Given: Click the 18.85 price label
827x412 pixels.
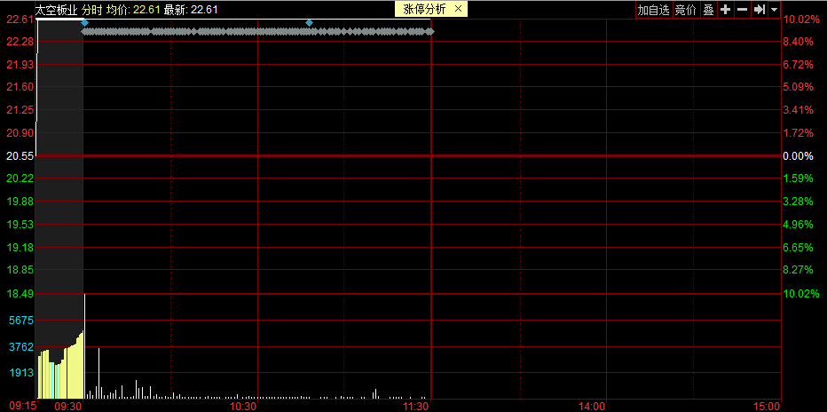Looking at the screenshot, I should coord(20,270).
